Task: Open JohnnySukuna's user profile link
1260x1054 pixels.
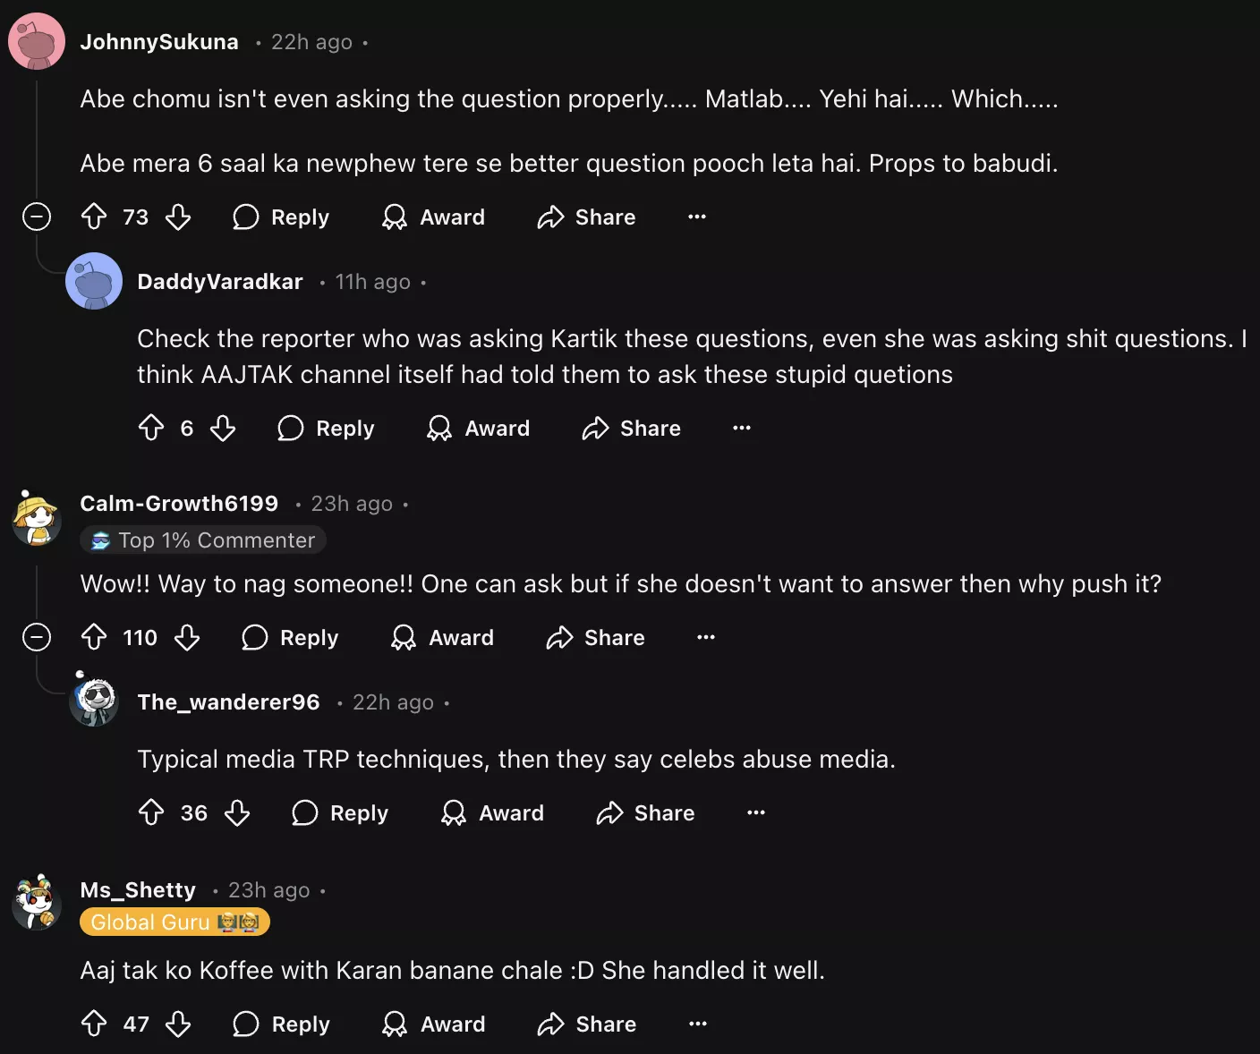Action: pyautogui.click(x=159, y=42)
